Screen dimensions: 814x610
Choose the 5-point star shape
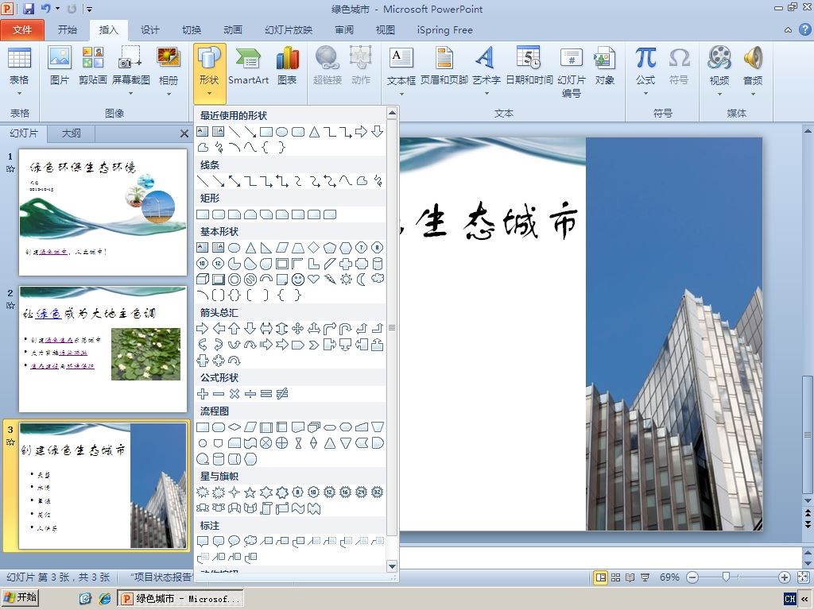click(x=250, y=492)
